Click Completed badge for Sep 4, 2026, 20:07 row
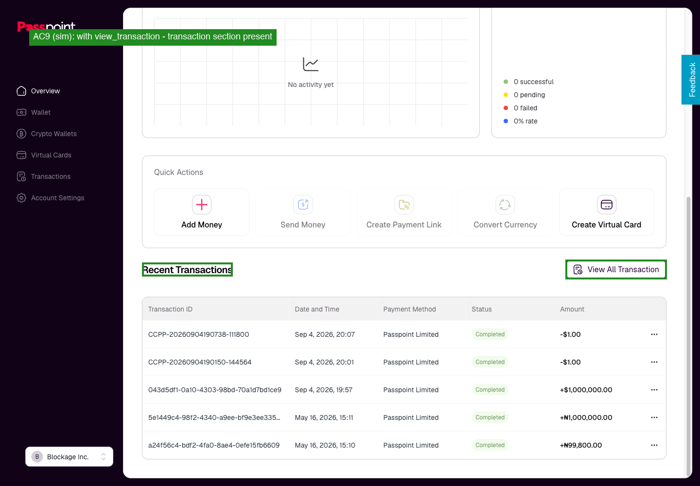700x486 pixels. [x=490, y=334]
